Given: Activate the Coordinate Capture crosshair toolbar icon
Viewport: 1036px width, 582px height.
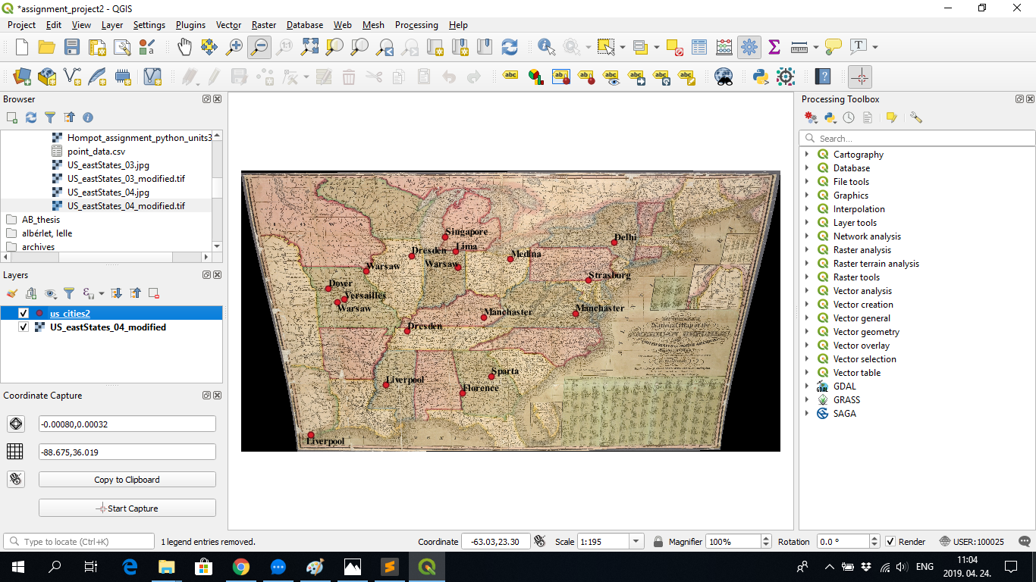Looking at the screenshot, I should tap(860, 77).
